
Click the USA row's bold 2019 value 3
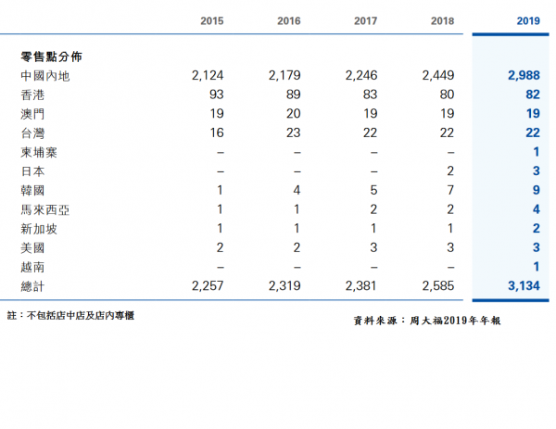coord(537,247)
